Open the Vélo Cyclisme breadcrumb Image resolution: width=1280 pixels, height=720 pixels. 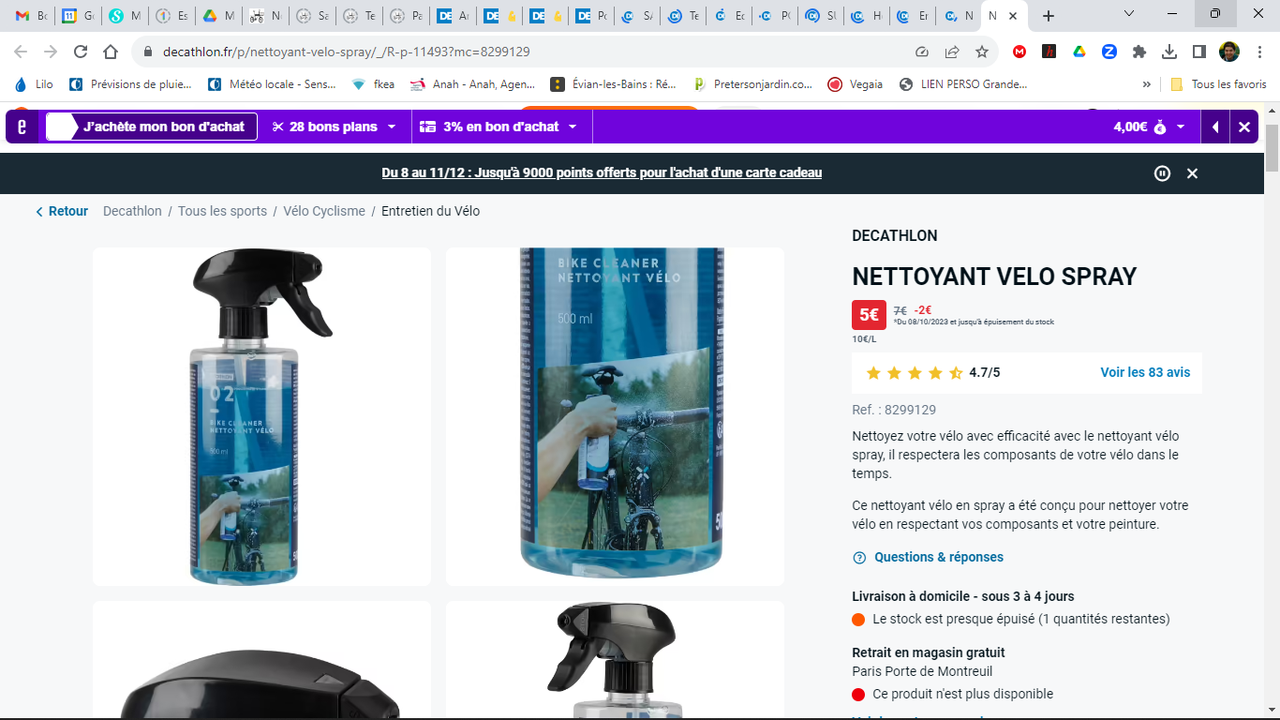pyautogui.click(x=324, y=211)
